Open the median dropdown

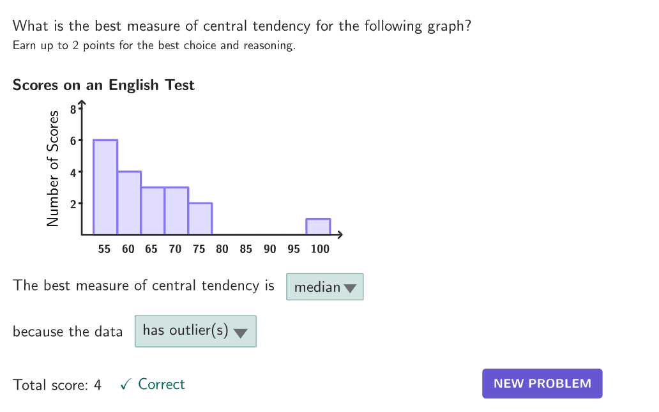point(324,287)
